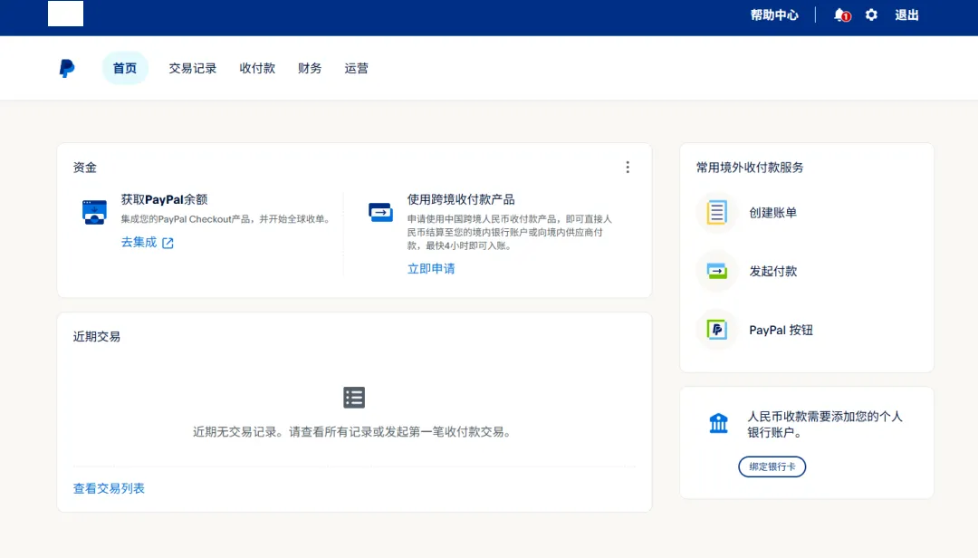Open the 运营 tab
This screenshot has width=978, height=558.
click(357, 69)
